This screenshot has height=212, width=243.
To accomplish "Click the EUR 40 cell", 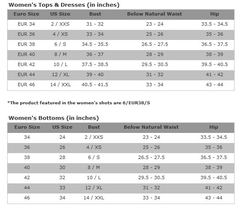I will point(26,54).
